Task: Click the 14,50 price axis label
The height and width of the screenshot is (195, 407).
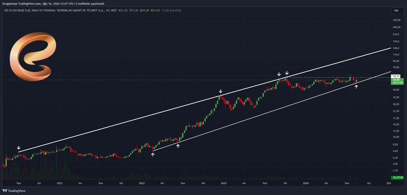Action: [396, 124]
